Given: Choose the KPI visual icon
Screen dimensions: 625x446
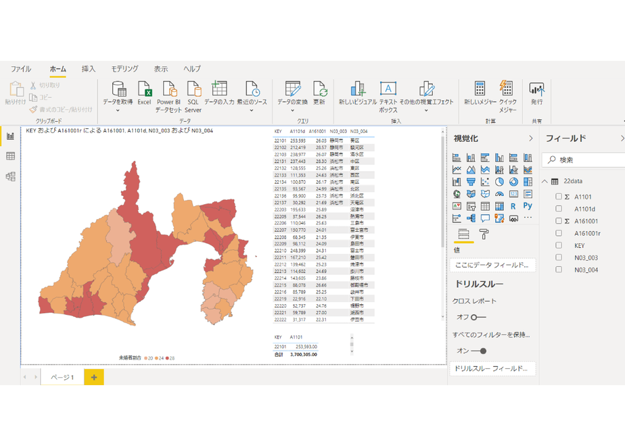Looking at the screenshot, I should click(x=457, y=206).
